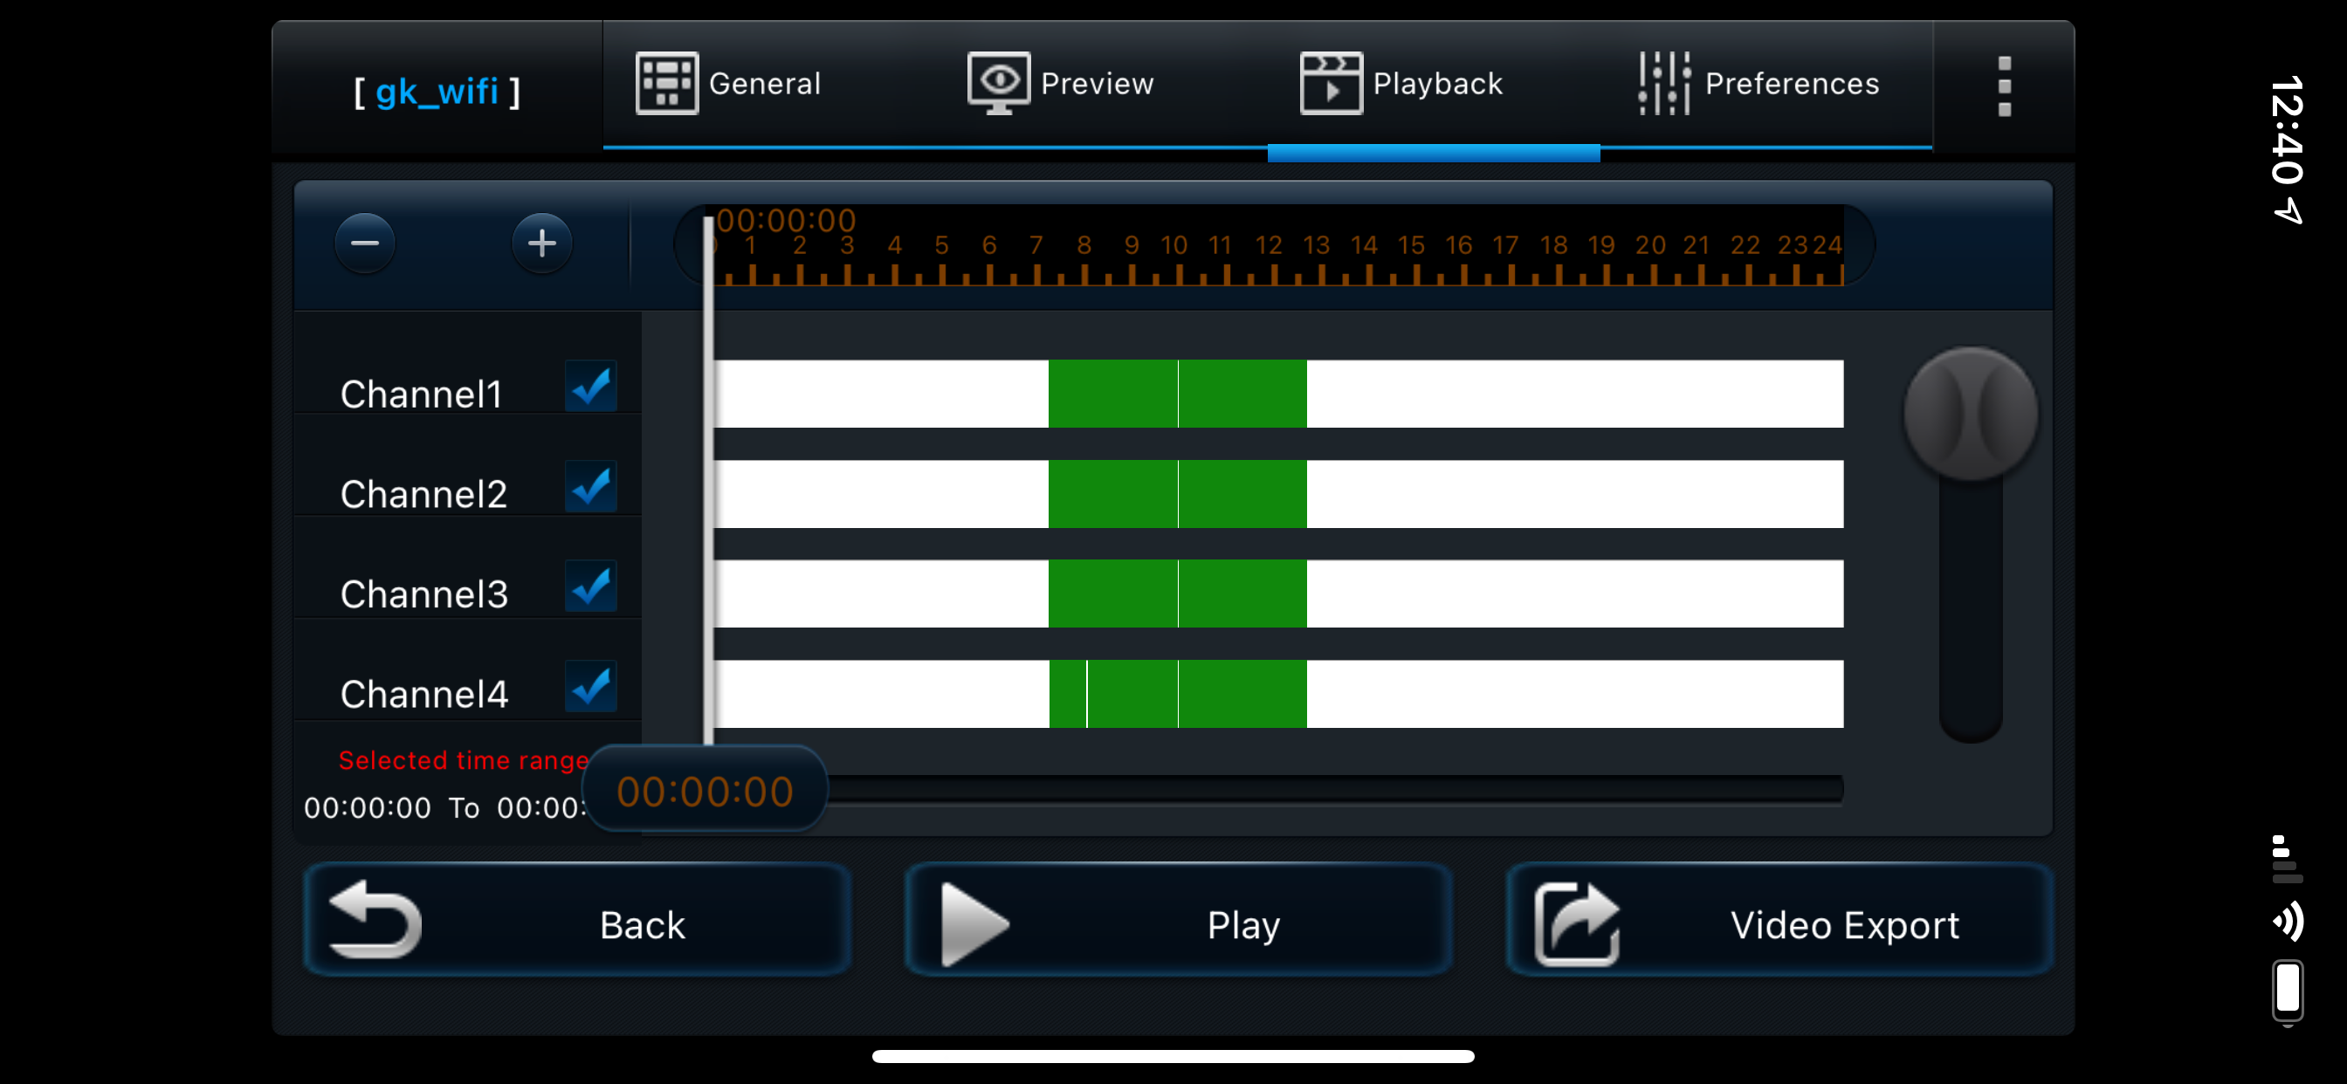2347x1084 pixels.
Task: Uncheck the Channel2 checkbox
Action: click(x=590, y=486)
